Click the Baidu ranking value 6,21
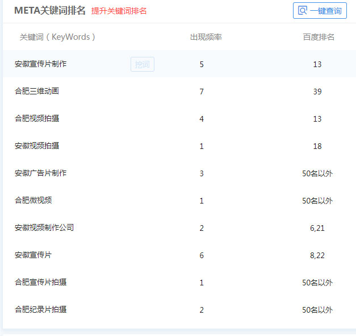 317,228
